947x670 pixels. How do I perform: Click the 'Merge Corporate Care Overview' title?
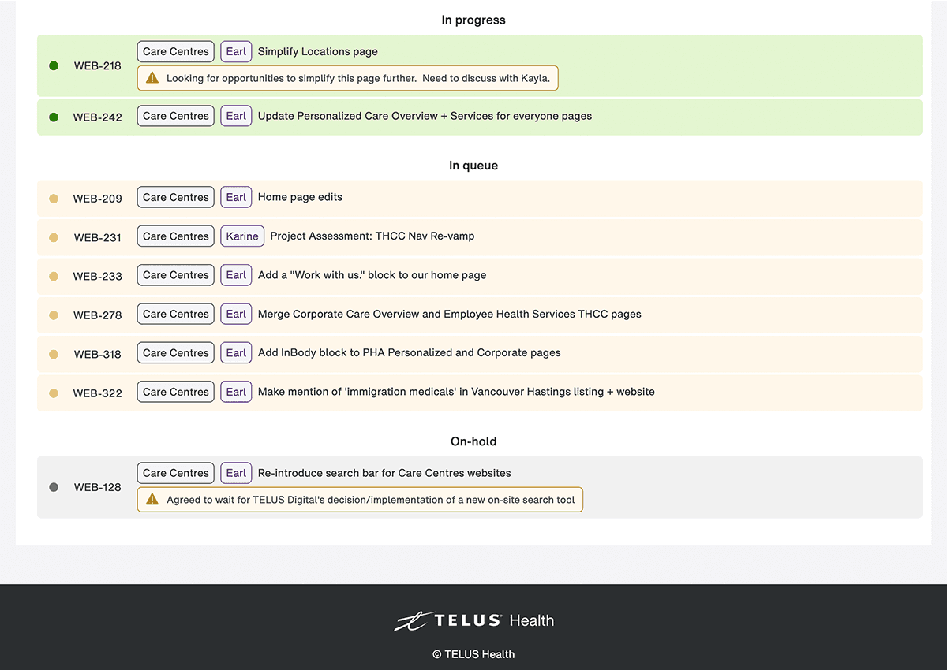(x=450, y=314)
